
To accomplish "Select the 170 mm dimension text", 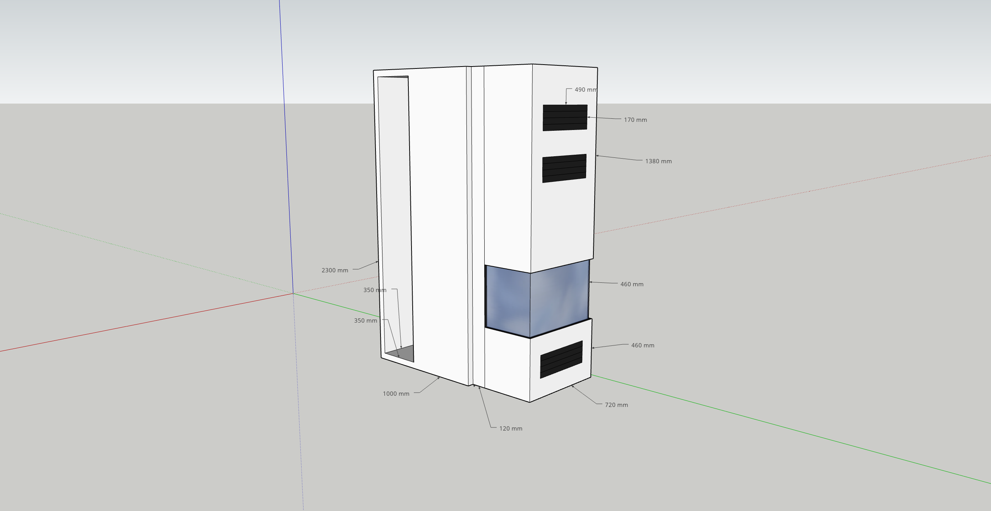I will (635, 120).
